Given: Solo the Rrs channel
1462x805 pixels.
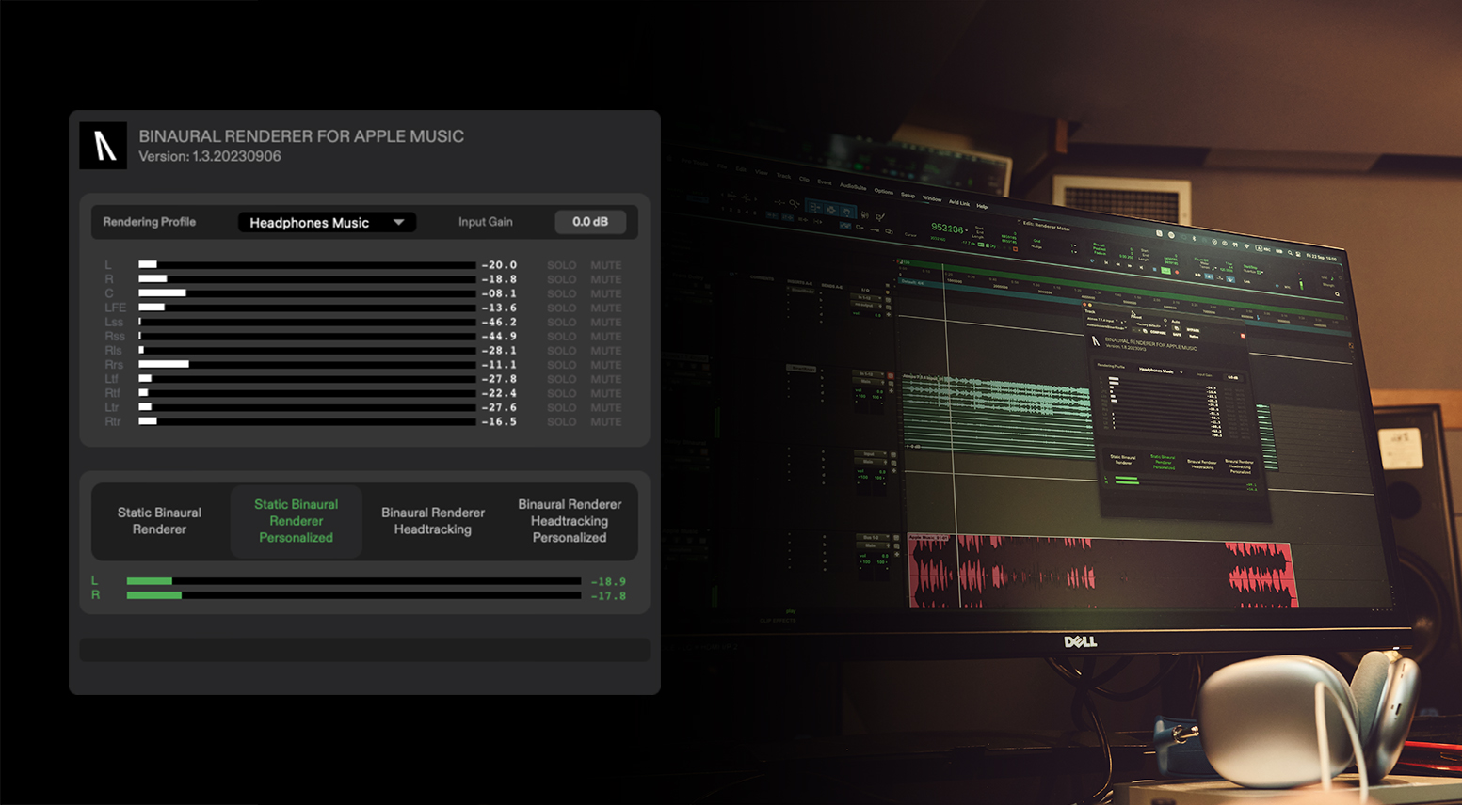Looking at the screenshot, I should pos(562,365).
